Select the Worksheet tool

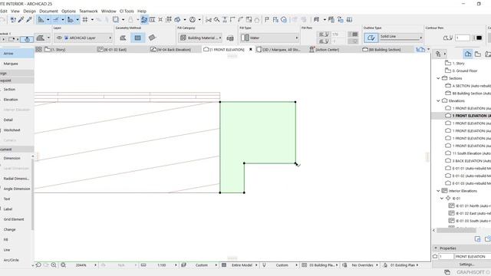coord(12,130)
